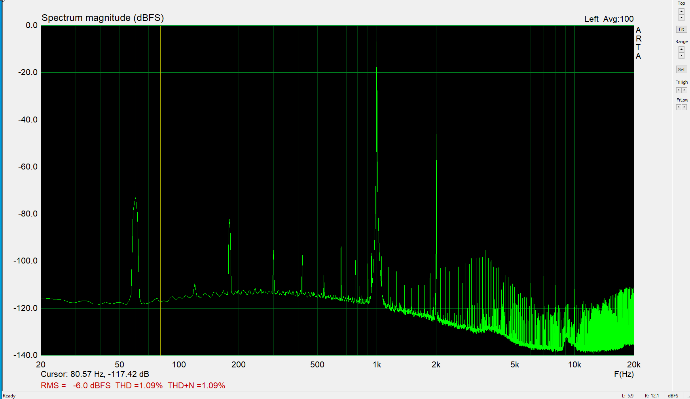The height and width of the screenshot is (399, 690).
Task: Click the -100.0 amplitude axis label
Action: (x=26, y=261)
